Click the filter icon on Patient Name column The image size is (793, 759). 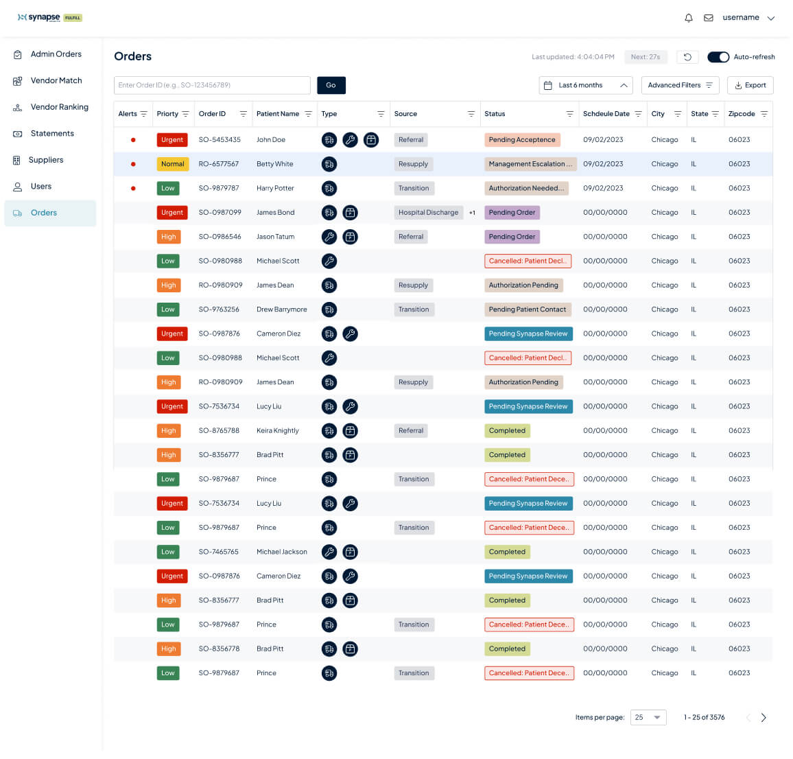coord(308,114)
